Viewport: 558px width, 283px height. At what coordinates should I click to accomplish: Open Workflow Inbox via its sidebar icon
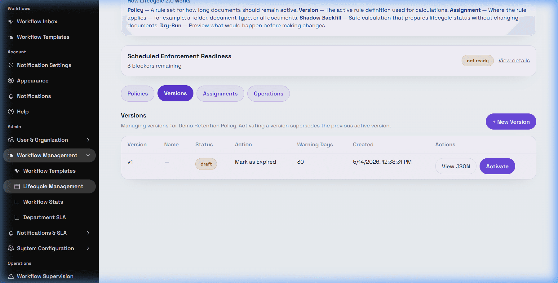tap(11, 22)
